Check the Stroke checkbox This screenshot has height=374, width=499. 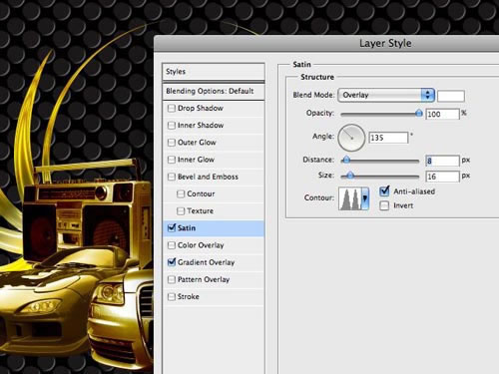click(172, 296)
